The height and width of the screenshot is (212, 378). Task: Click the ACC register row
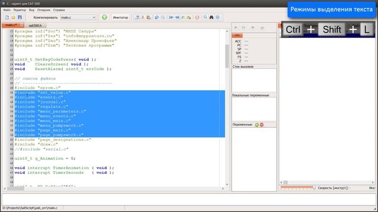[242, 41]
